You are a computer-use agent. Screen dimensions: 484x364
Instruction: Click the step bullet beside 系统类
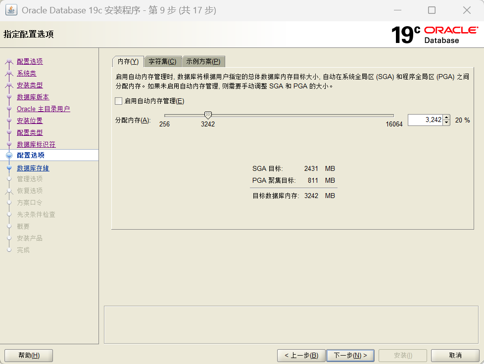pos(9,73)
